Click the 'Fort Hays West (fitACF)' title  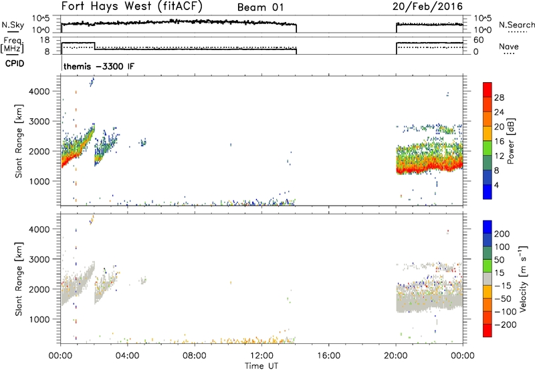[x=132, y=7]
